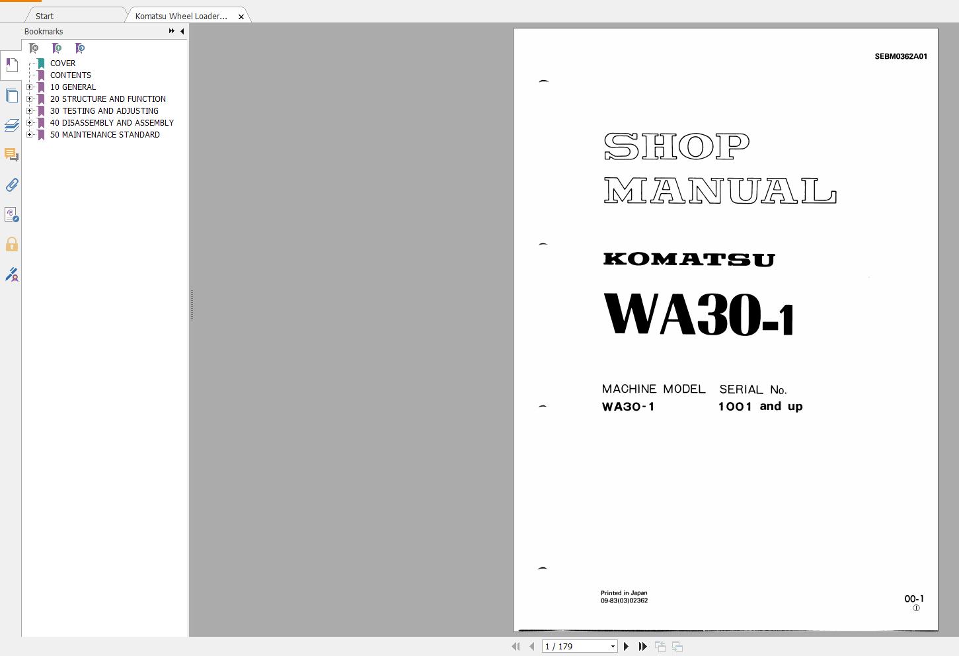959x656 pixels.
Task: Jump to the CONTENTS bookmark
Action: coord(71,75)
